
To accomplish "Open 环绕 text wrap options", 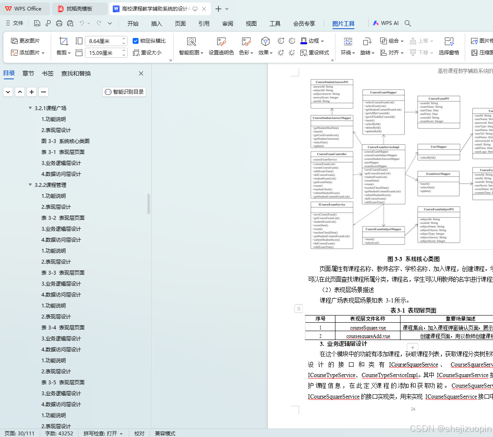I will coord(348,46).
